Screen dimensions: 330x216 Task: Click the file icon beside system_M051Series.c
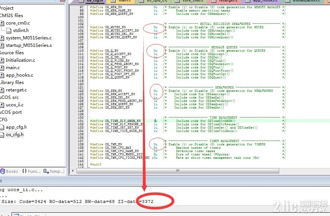click(2, 38)
